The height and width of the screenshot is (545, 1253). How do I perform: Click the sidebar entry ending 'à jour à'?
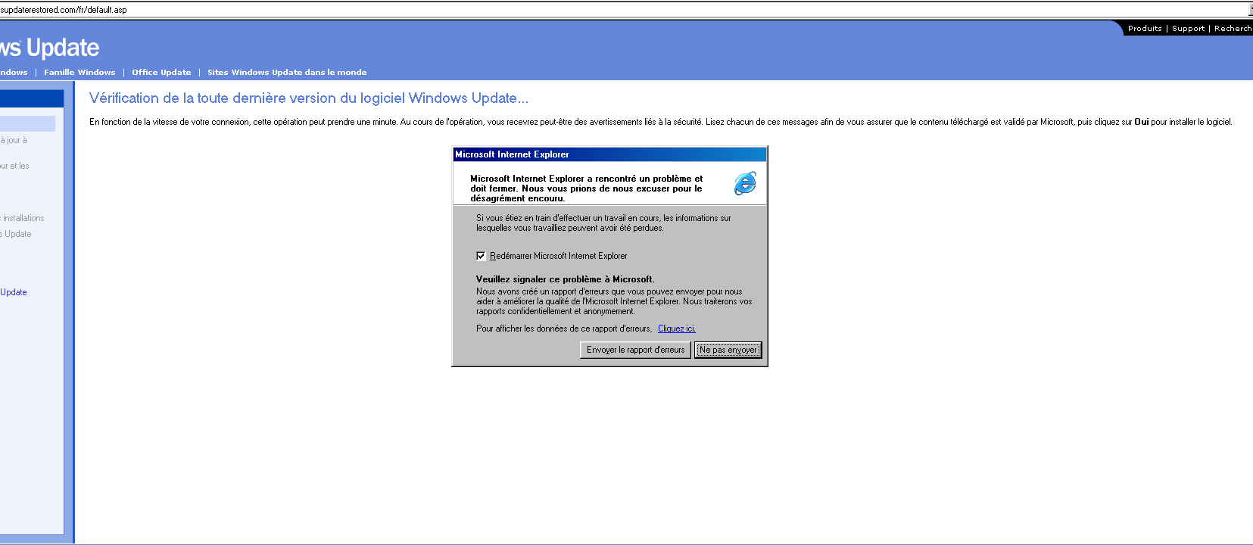pos(14,140)
